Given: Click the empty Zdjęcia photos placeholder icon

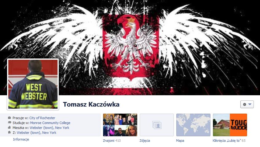Looking at the screenshot, I should 157,125.
